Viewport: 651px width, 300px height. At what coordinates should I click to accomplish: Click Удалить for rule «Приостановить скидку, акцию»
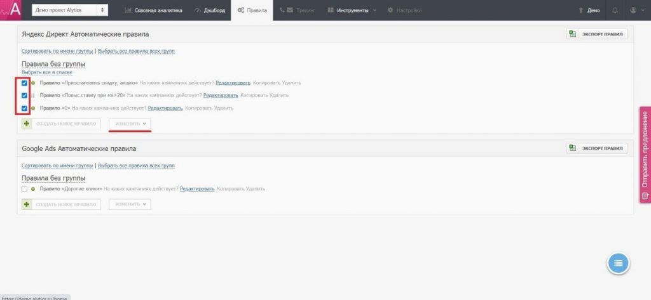tap(291, 83)
